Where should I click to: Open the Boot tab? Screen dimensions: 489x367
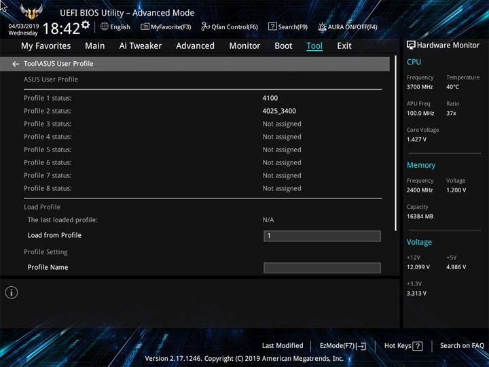(283, 46)
